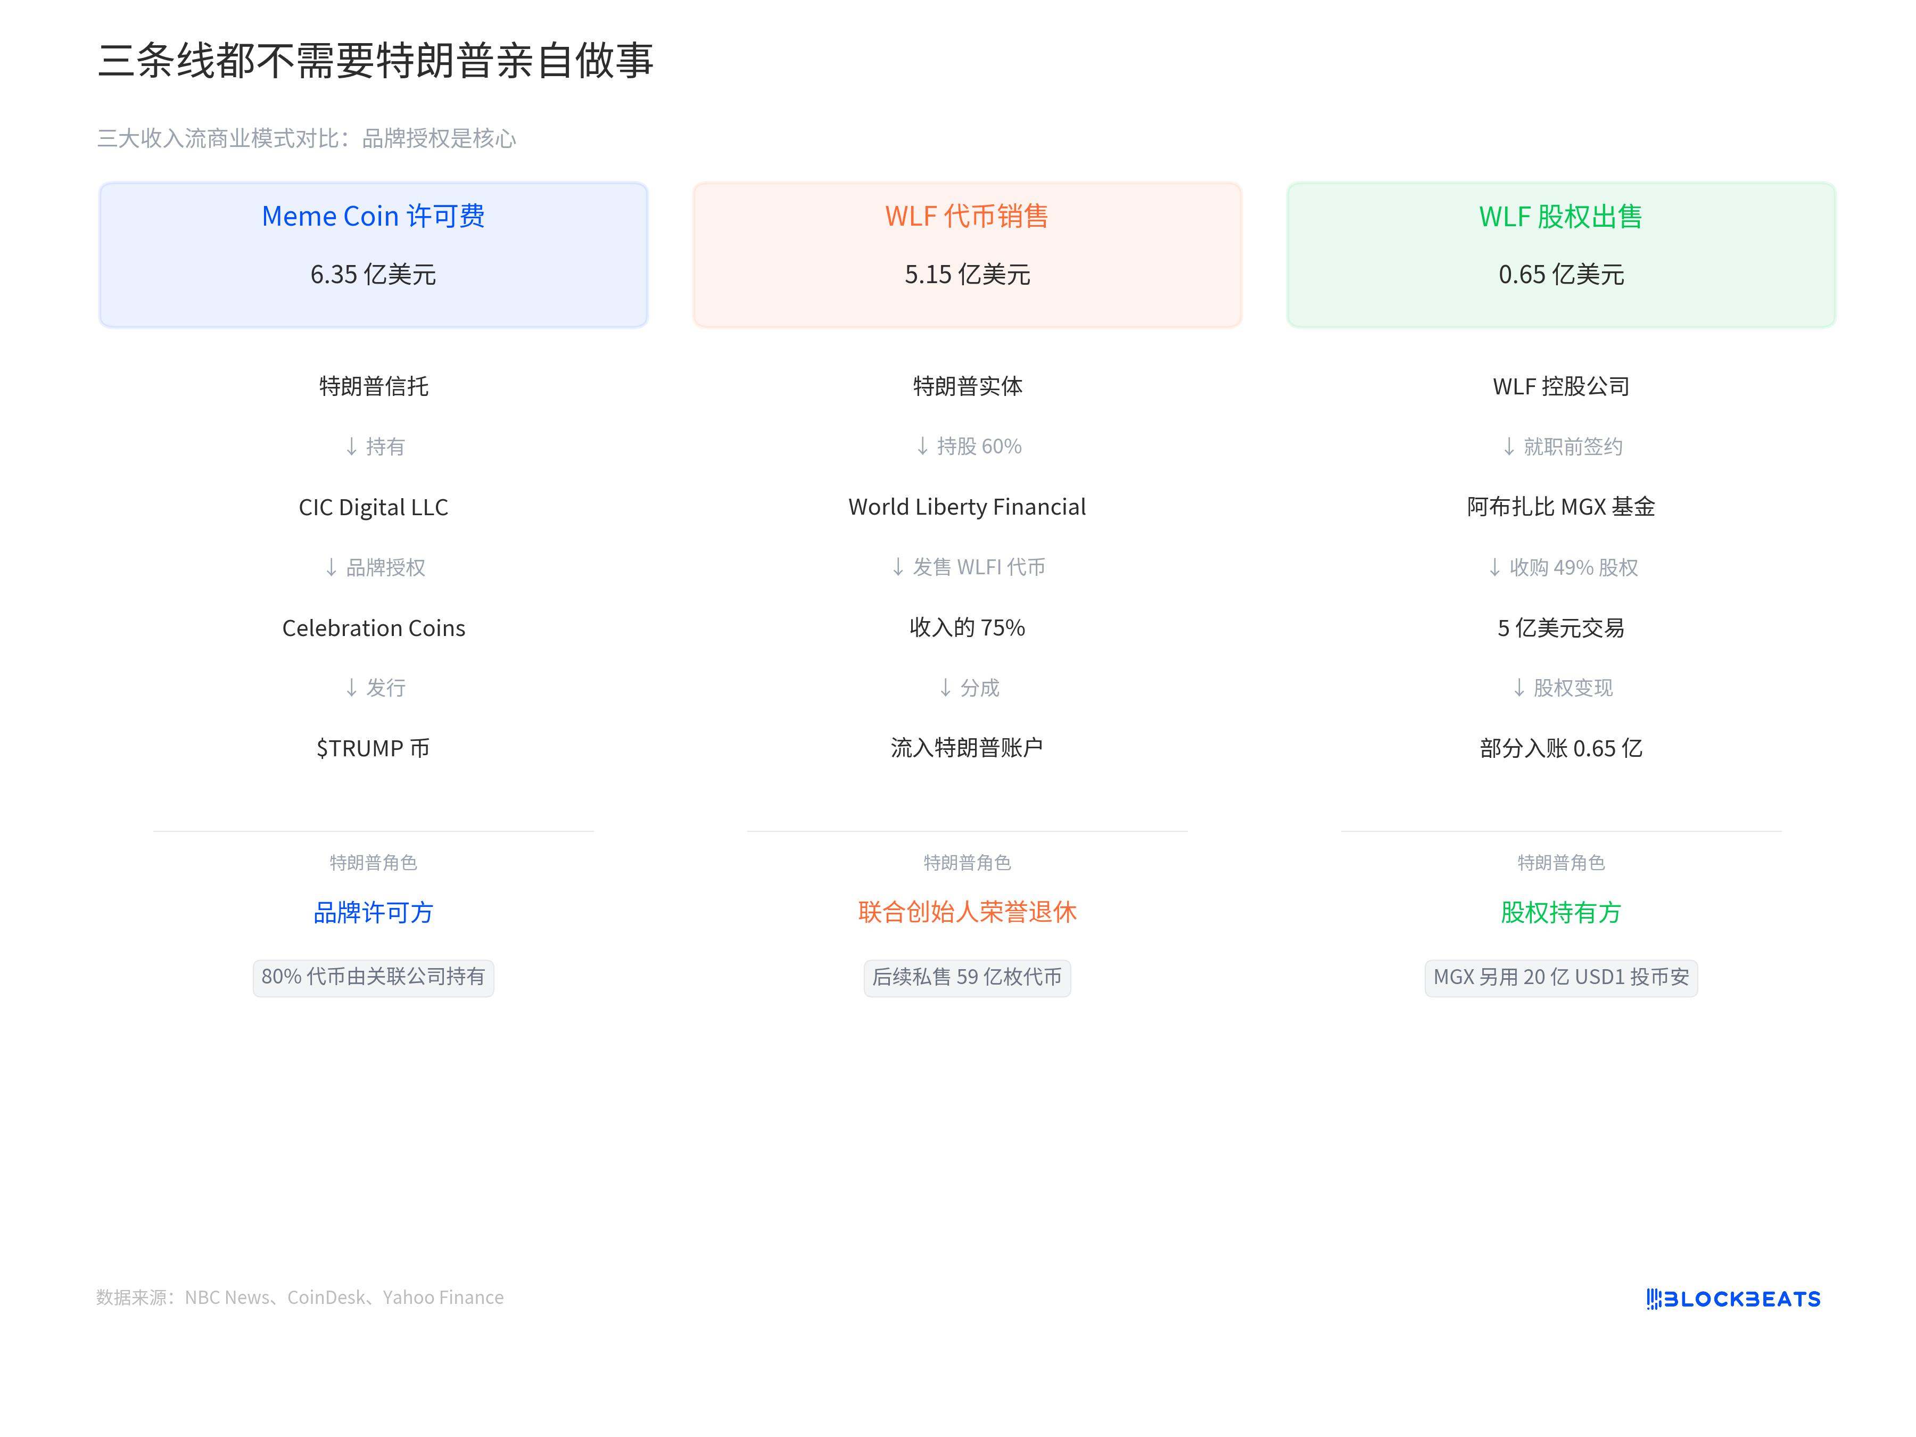
Task: Click the subtitle 三大收入流商业模式对比
Action: click(x=307, y=138)
